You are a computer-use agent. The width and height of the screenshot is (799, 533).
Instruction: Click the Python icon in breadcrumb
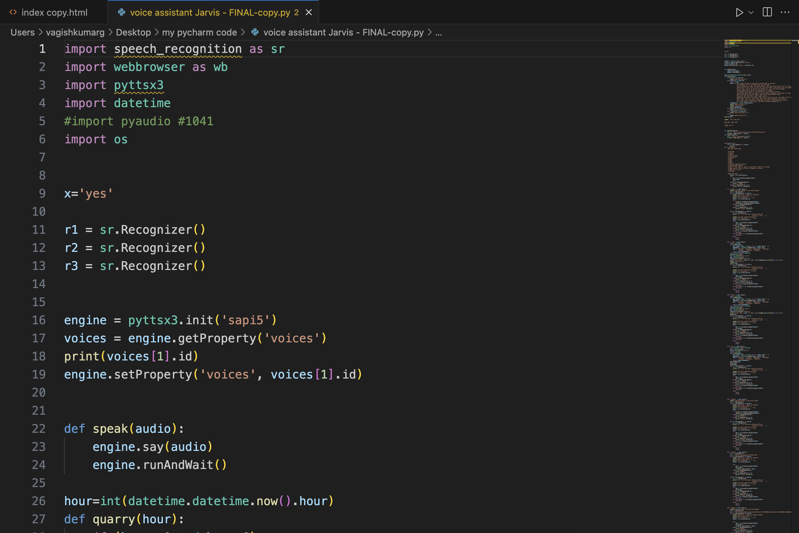tap(255, 32)
